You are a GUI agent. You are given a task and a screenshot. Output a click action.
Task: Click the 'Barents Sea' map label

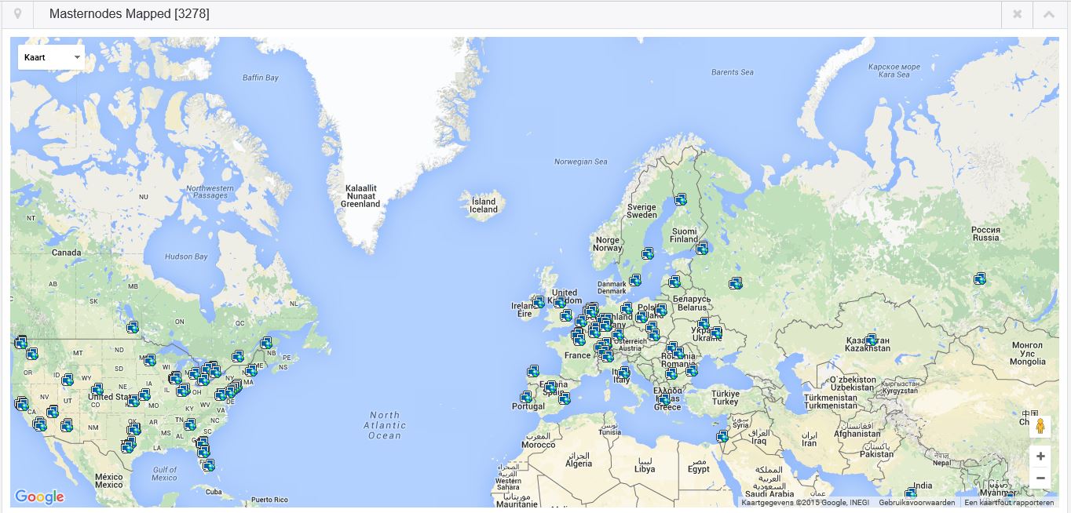[733, 72]
